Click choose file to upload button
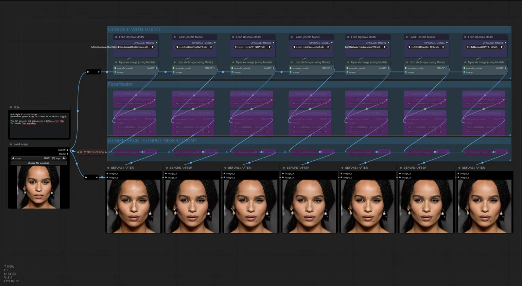Viewport: 522px width, 286px height. click(38, 163)
